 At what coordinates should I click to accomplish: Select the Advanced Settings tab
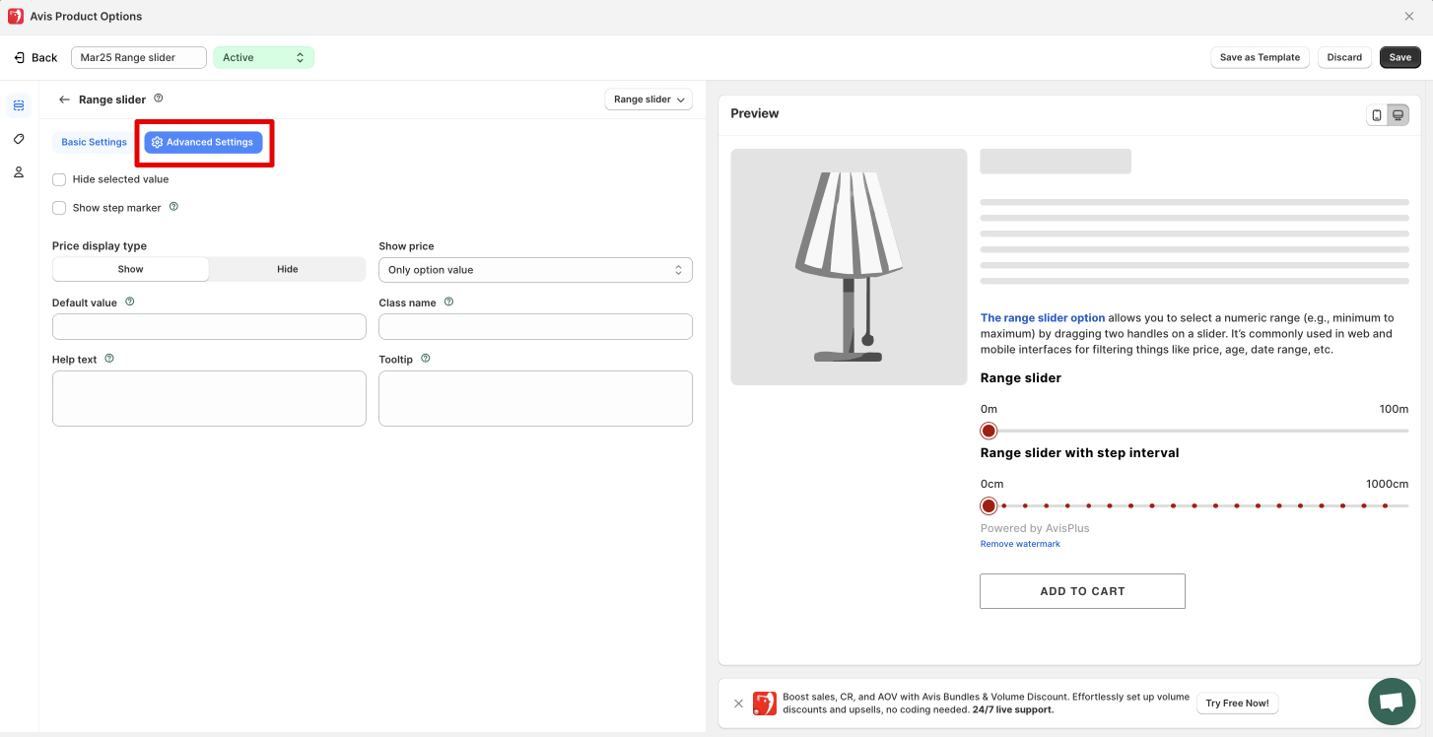click(203, 142)
